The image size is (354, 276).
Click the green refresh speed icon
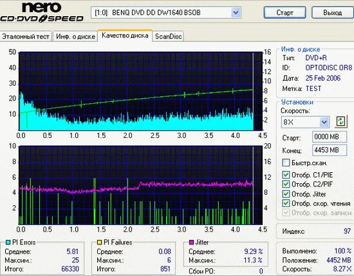[x=340, y=122]
